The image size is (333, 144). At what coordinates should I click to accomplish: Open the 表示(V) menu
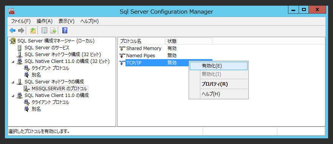coord(67,21)
